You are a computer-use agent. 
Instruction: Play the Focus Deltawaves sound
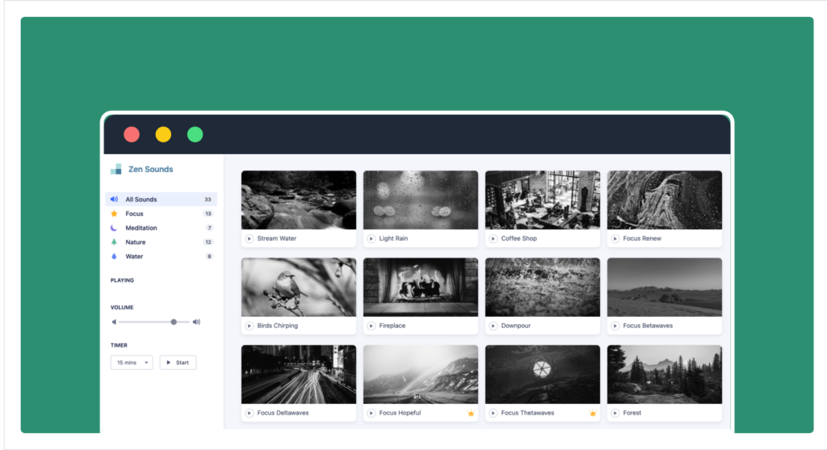[x=250, y=413]
